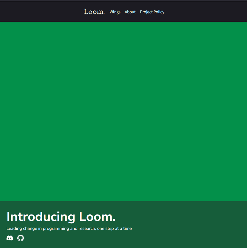This screenshot has width=247, height=248.
Task: Click the Loom. logo in the navbar
Action: click(x=94, y=12)
